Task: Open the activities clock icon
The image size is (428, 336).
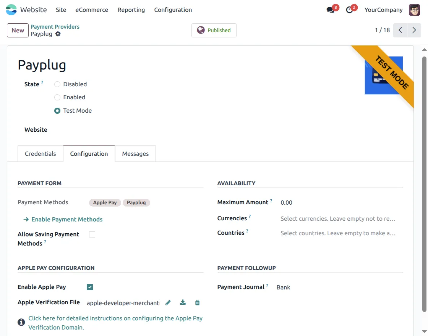Action: (349, 10)
